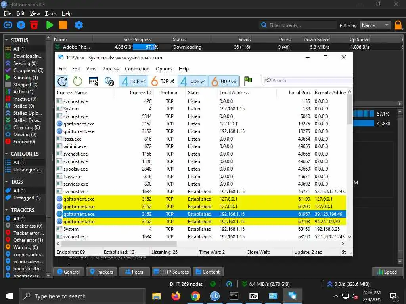The height and width of the screenshot is (304, 406).
Task: Open qBittorrent options gear icon
Action: click(x=79, y=25)
